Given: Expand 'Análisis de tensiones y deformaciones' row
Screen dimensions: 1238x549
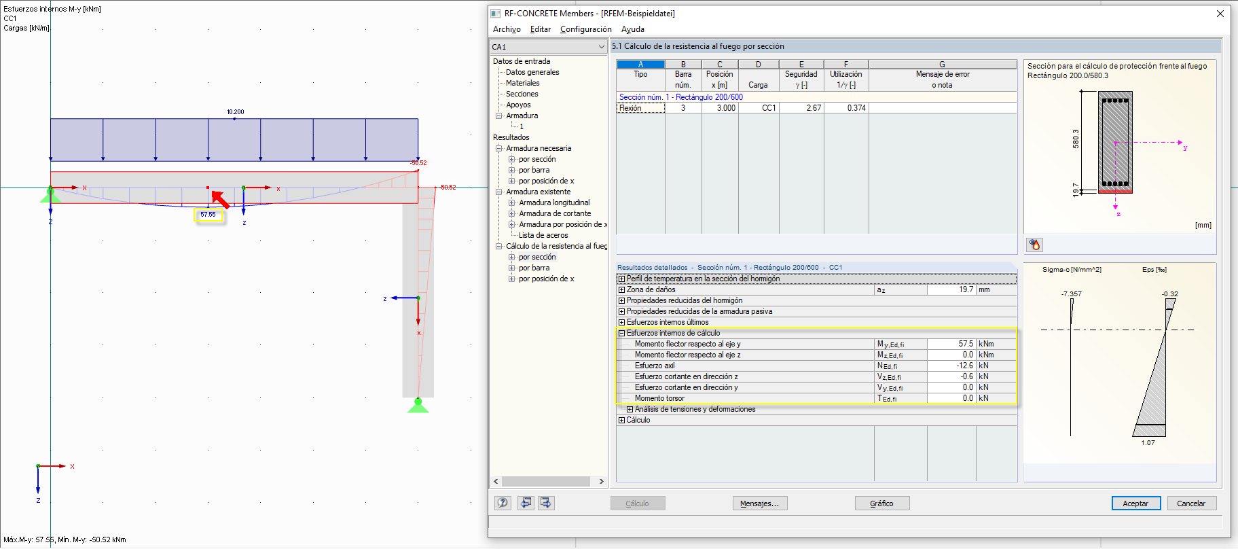Looking at the screenshot, I should [x=630, y=409].
